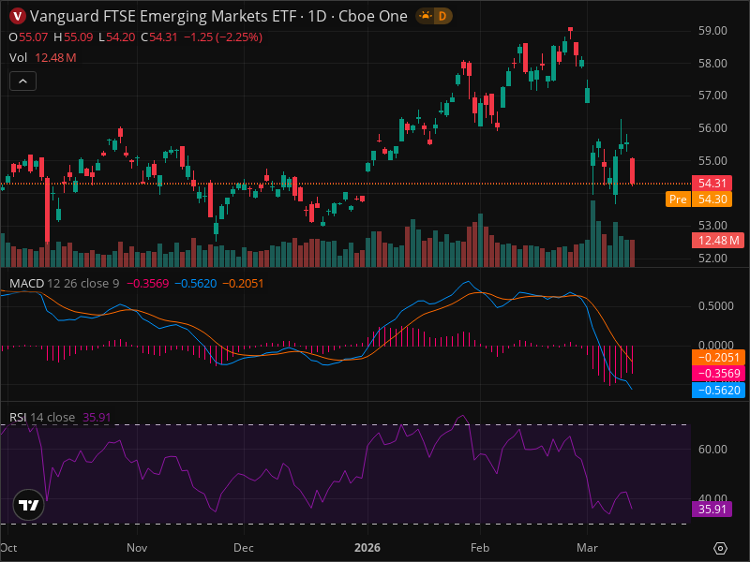Click the low price L54.20 in the header

click(116, 37)
